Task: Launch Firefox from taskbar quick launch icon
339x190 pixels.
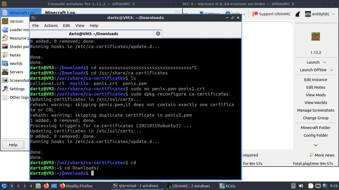Action: click(46, 186)
